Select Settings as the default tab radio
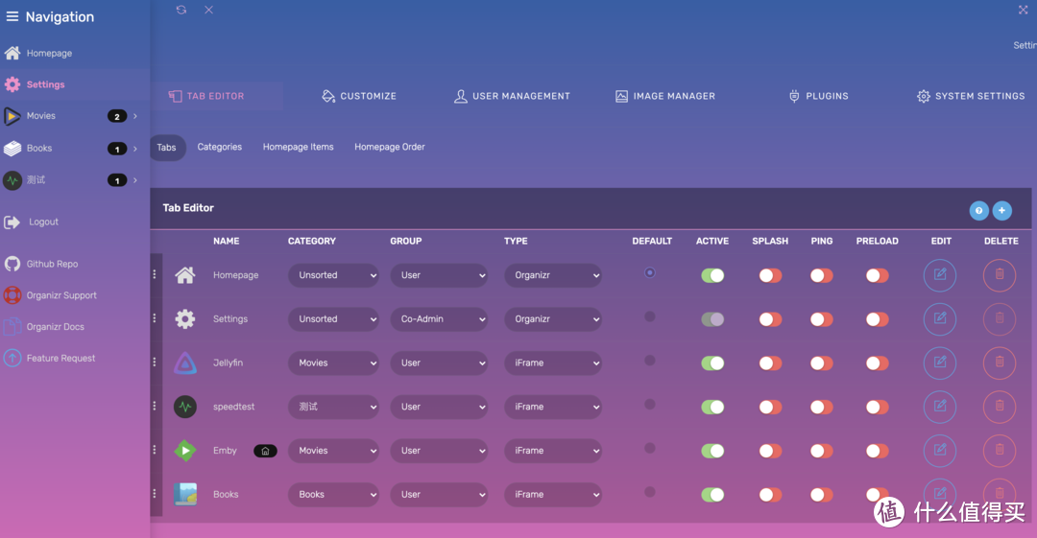The width and height of the screenshot is (1037, 538). tap(650, 316)
